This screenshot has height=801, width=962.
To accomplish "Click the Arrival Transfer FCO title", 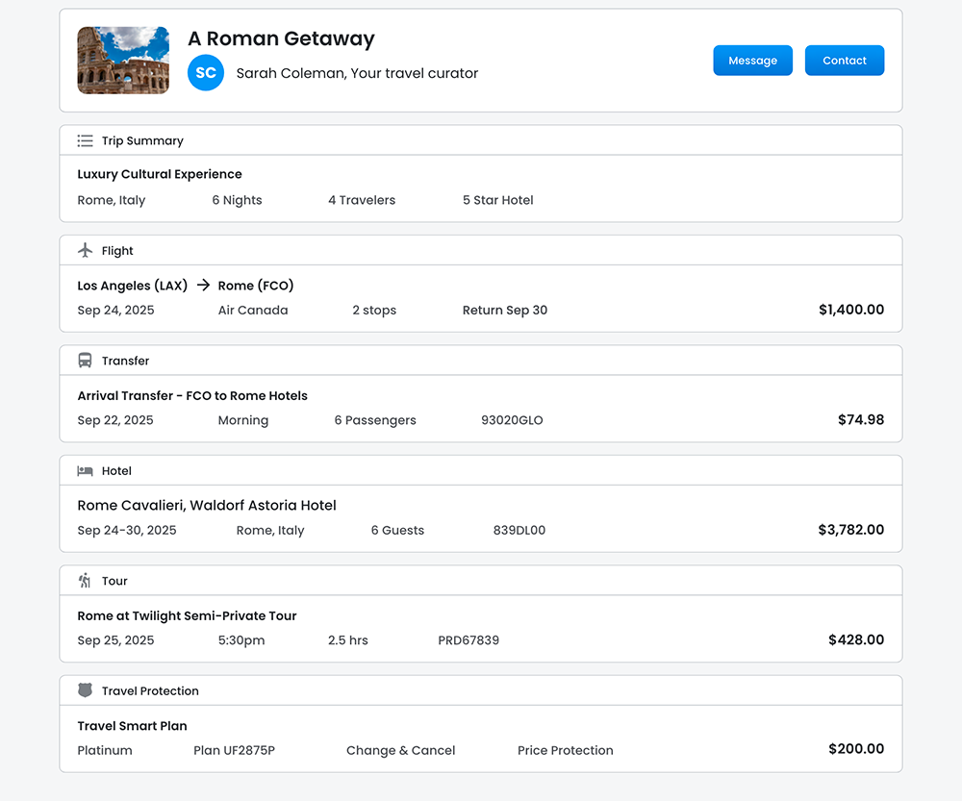I will [x=192, y=395].
